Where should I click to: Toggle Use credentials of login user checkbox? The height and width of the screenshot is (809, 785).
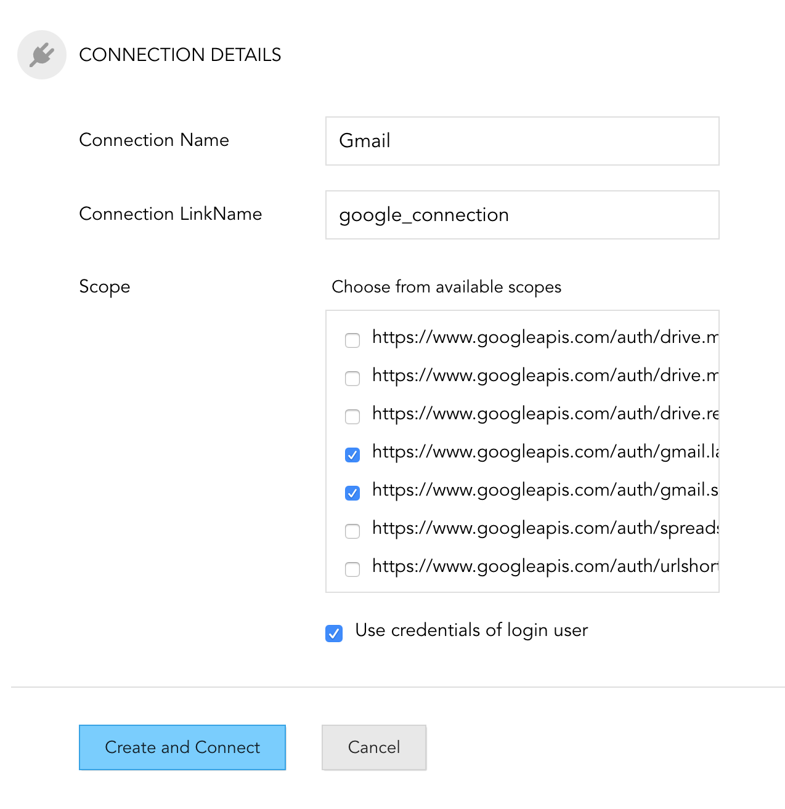coord(334,633)
